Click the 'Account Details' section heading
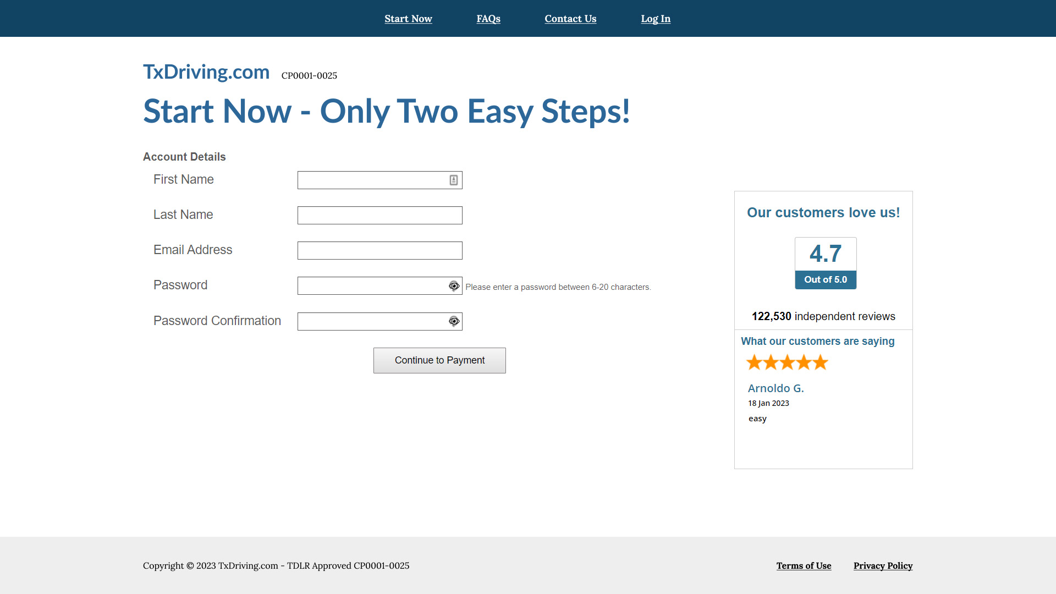This screenshot has height=594, width=1056. 184,157
